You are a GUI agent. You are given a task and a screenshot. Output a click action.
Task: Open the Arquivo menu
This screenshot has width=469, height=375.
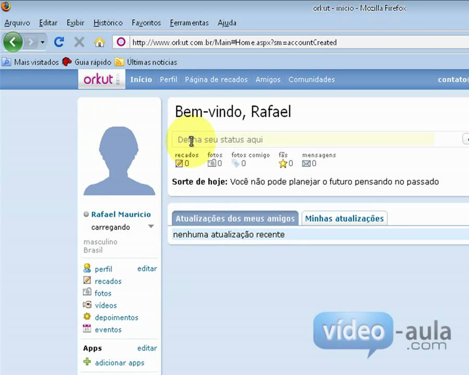pos(17,23)
